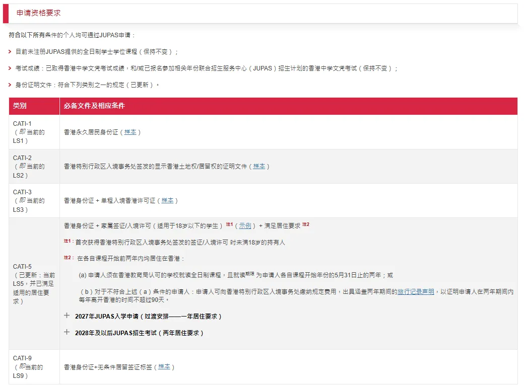Click the 注2 superscript after 满足居住要求

pyautogui.click(x=305, y=224)
